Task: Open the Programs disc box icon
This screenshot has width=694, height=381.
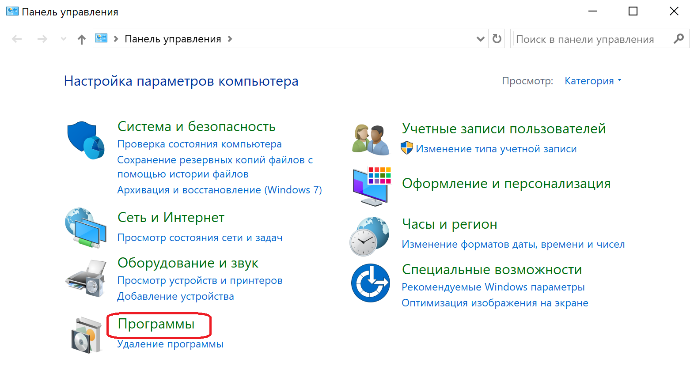Action: [x=87, y=335]
